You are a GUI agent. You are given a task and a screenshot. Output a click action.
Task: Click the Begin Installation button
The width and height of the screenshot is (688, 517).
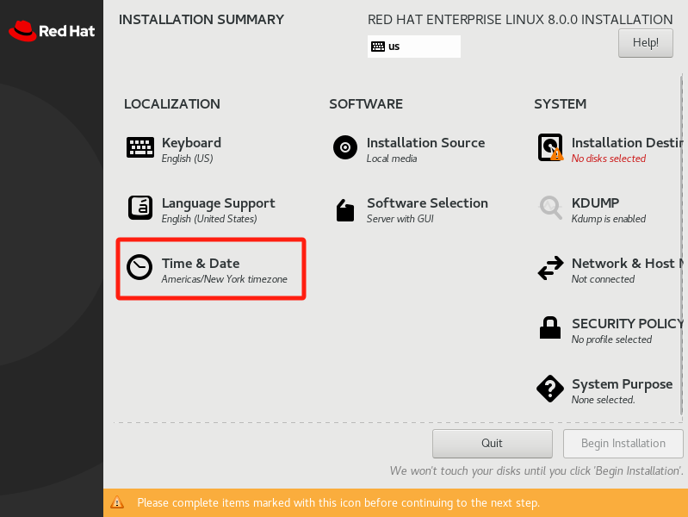tap(623, 443)
